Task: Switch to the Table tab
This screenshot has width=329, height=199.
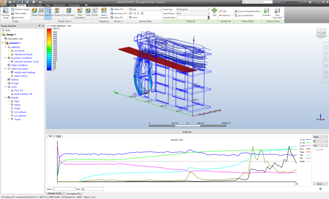Action: click(58, 137)
